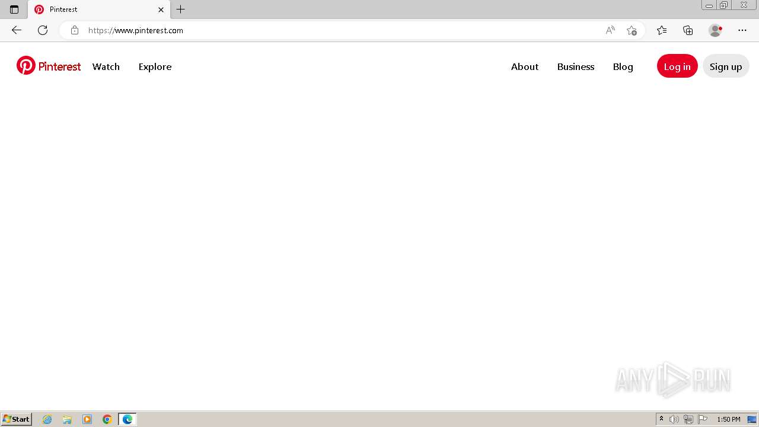Restore down the Edge window
The image size is (759, 427).
[x=724, y=5]
